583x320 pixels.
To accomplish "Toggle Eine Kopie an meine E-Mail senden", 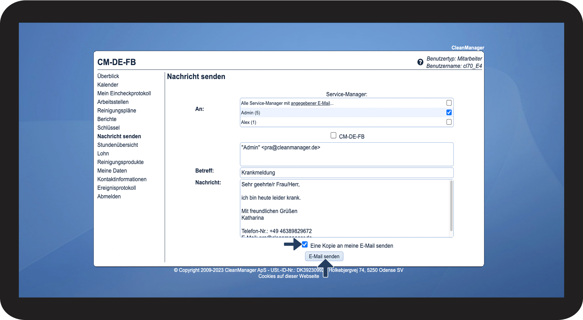I will [x=305, y=245].
